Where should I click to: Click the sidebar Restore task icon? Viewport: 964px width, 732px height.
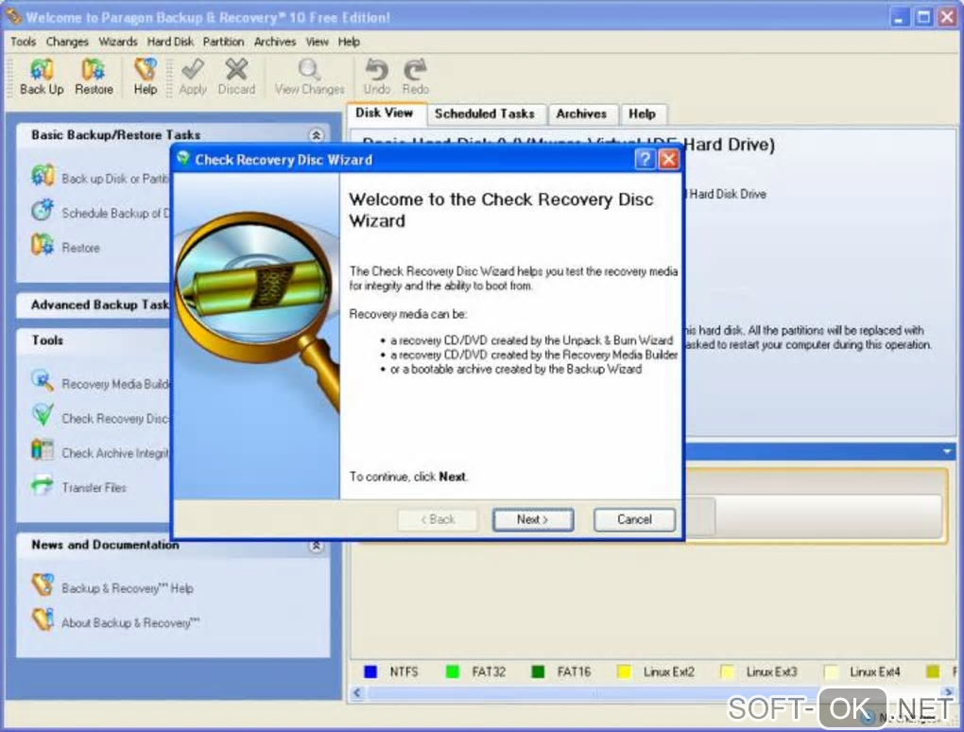click(x=43, y=245)
